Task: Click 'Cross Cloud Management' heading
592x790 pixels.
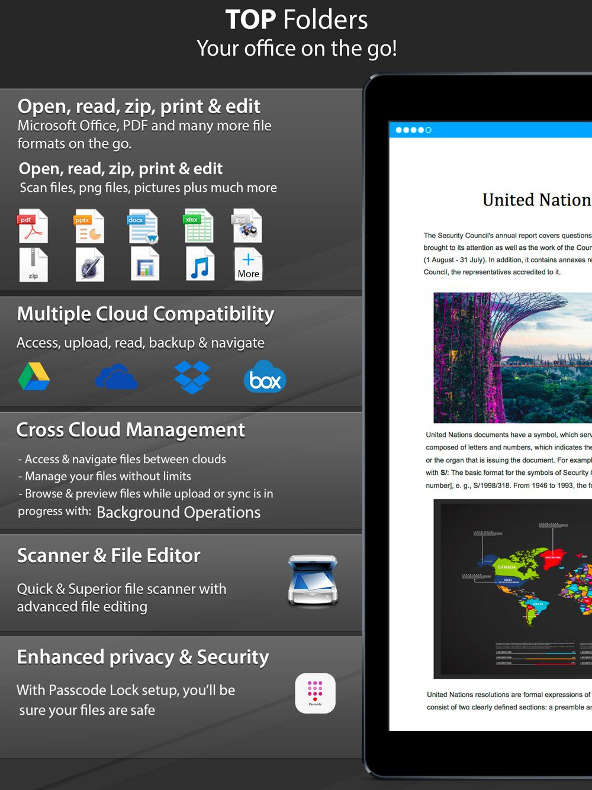Action: coord(130,430)
